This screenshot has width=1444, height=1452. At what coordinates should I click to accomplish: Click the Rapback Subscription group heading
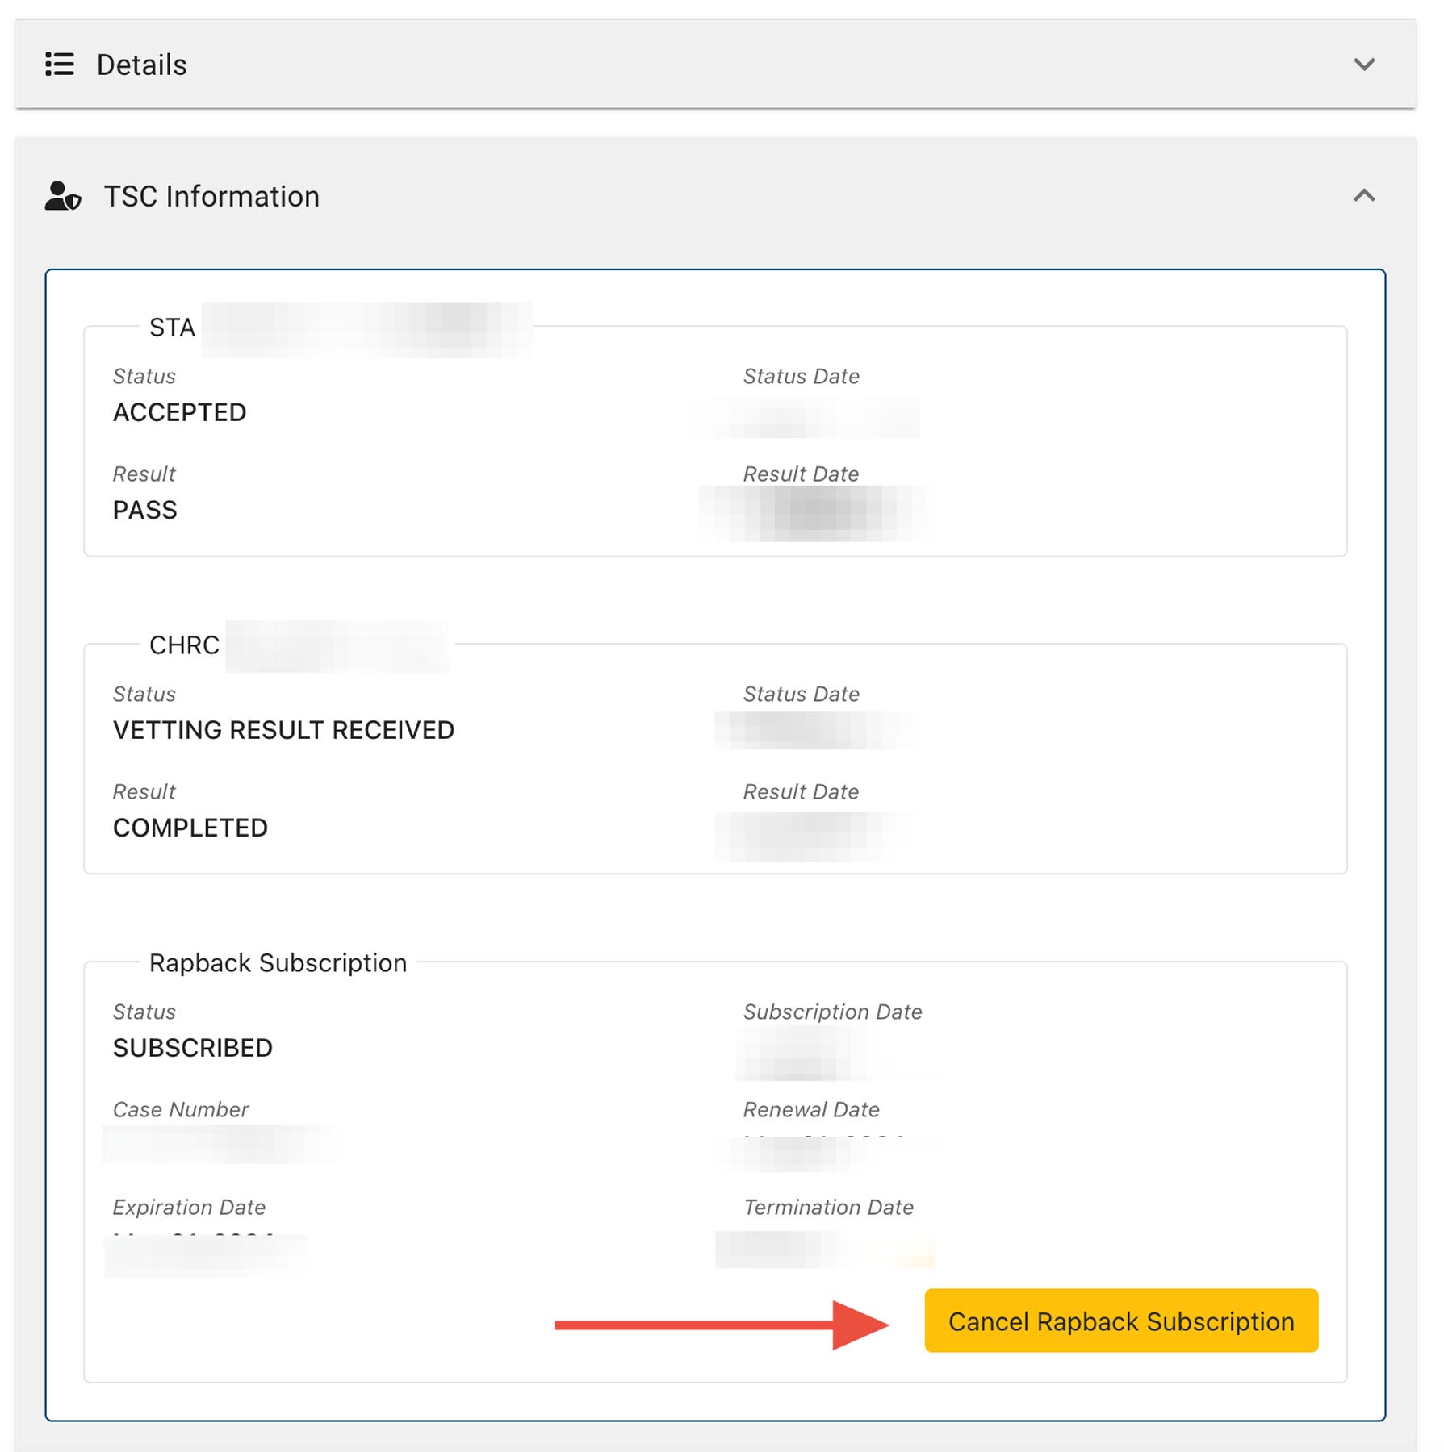click(x=278, y=963)
